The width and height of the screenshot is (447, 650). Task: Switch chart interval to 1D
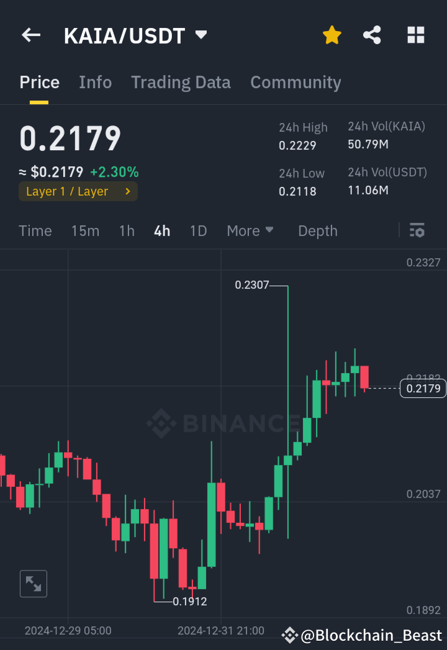point(198,230)
